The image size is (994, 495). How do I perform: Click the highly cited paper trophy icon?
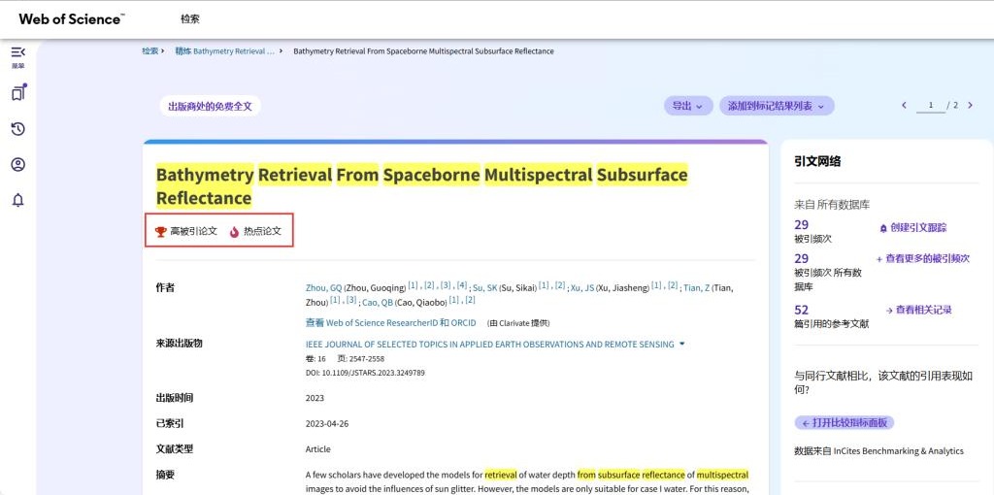point(161,232)
